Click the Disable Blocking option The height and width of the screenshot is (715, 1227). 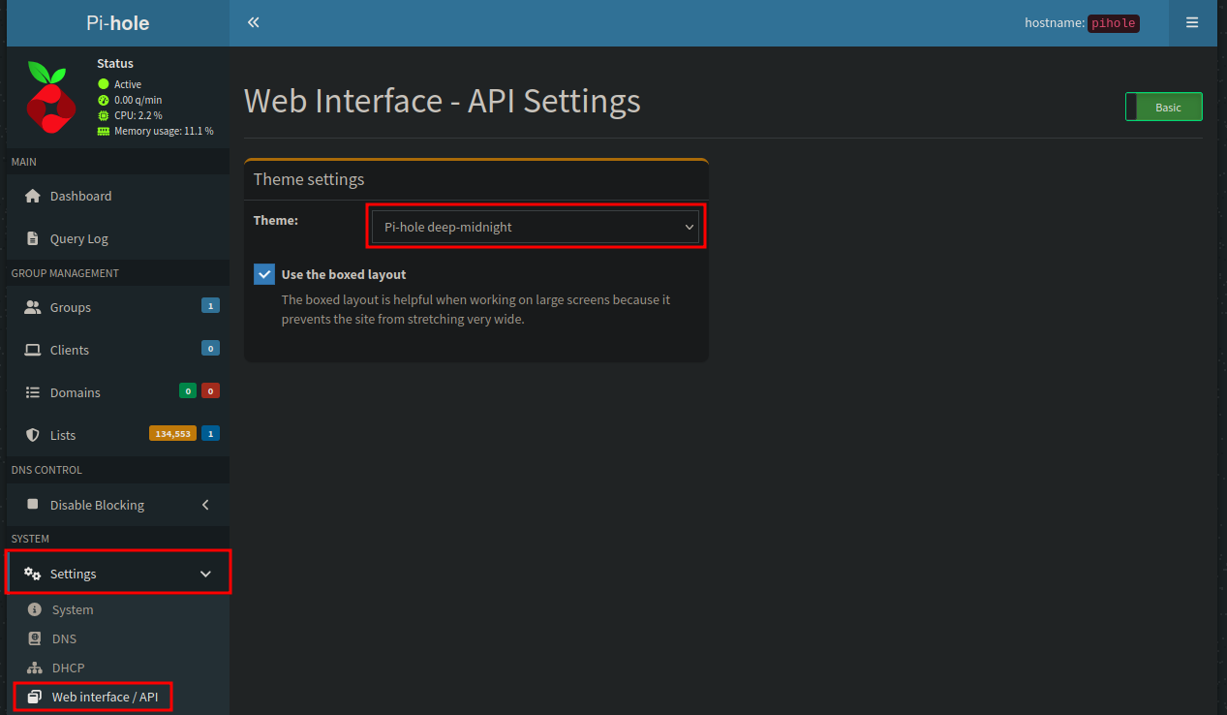pyautogui.click(x=96, y=505)
